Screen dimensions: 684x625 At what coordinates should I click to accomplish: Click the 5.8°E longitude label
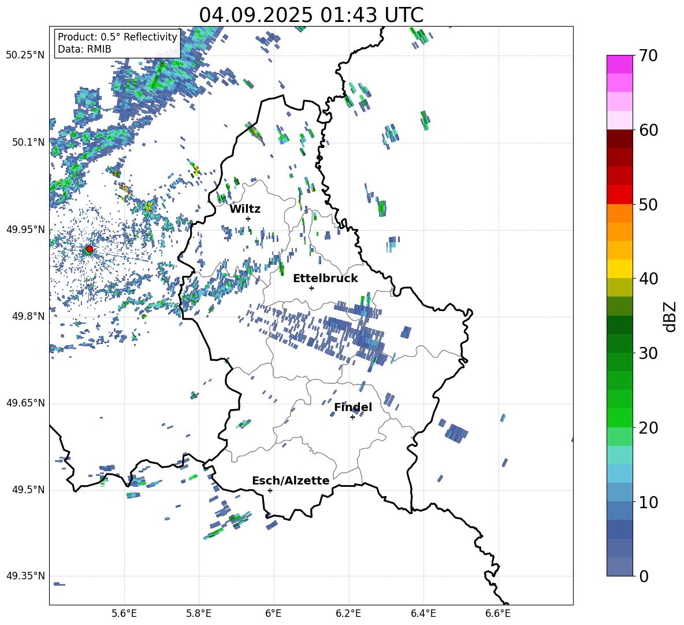click(199, 613)
